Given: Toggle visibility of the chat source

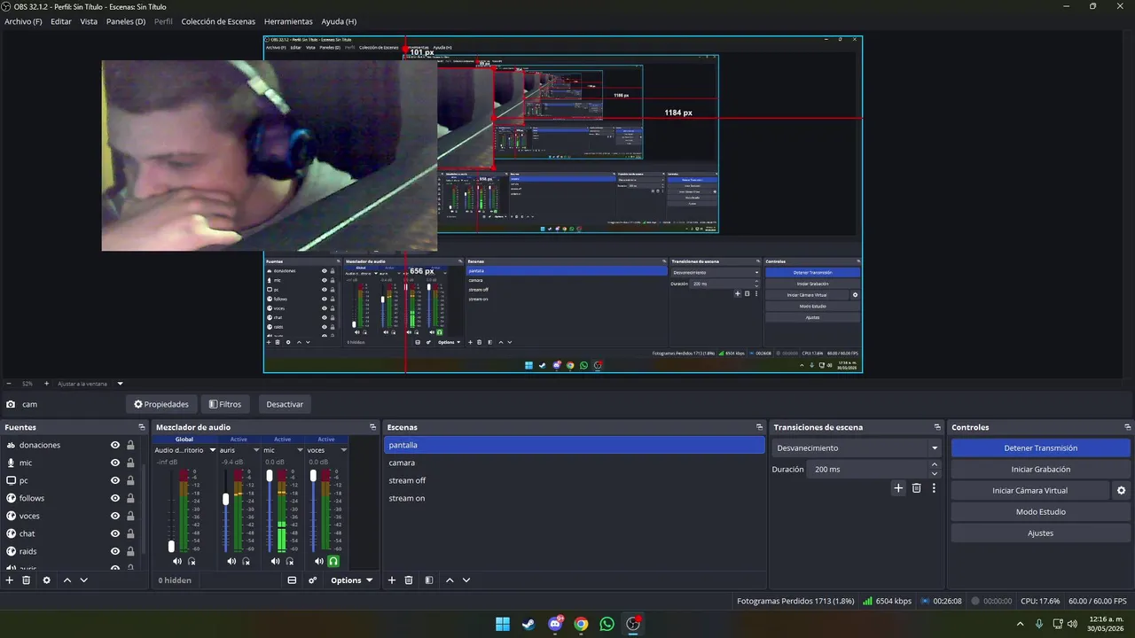Looking at the screenshot, I should click(115, 533).
